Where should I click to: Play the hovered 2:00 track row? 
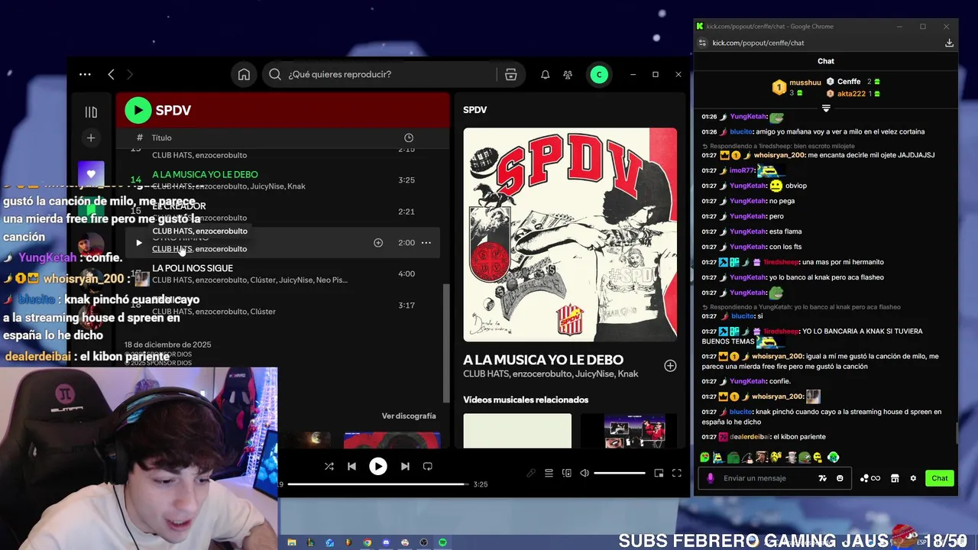138,243
